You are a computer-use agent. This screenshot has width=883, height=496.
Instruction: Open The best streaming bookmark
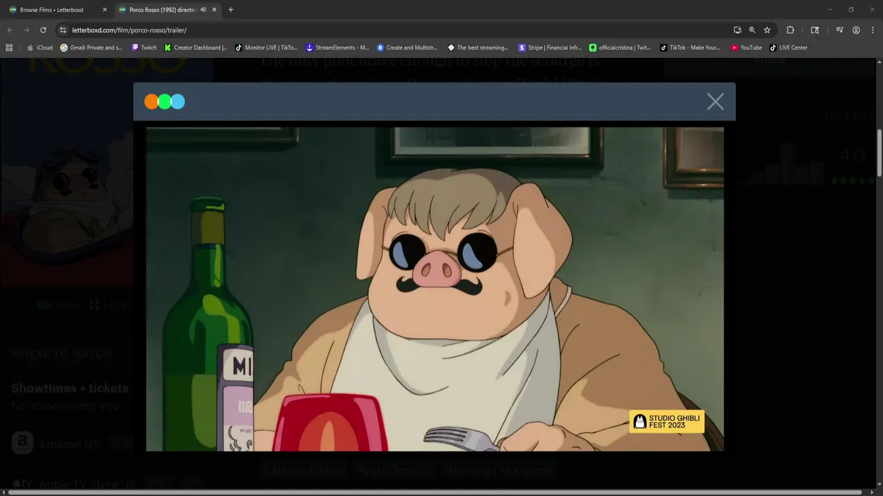click(x=478, y=48)
